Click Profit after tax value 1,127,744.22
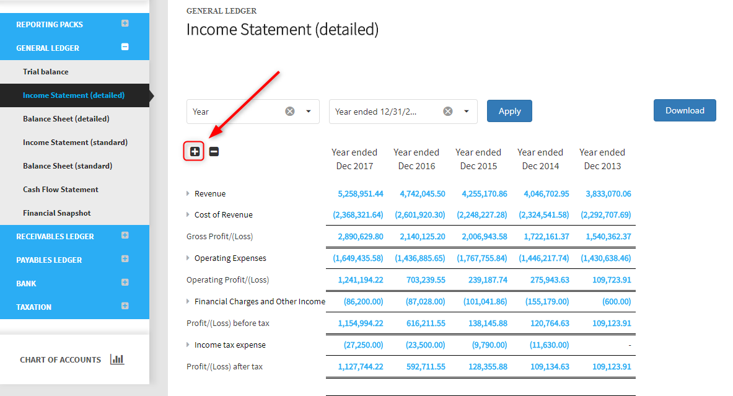 361,367
